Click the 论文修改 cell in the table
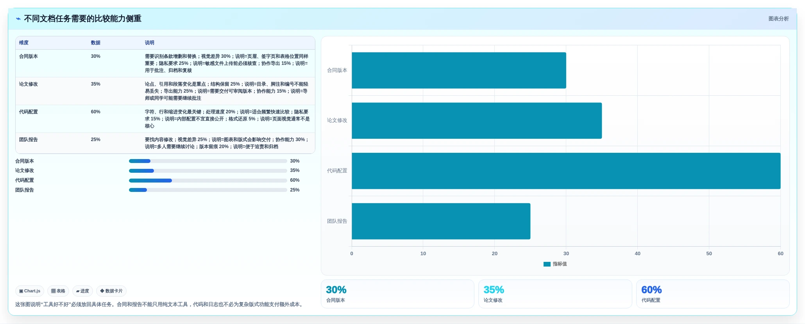Viewport: 805px width, 324px height. [29, 84]
